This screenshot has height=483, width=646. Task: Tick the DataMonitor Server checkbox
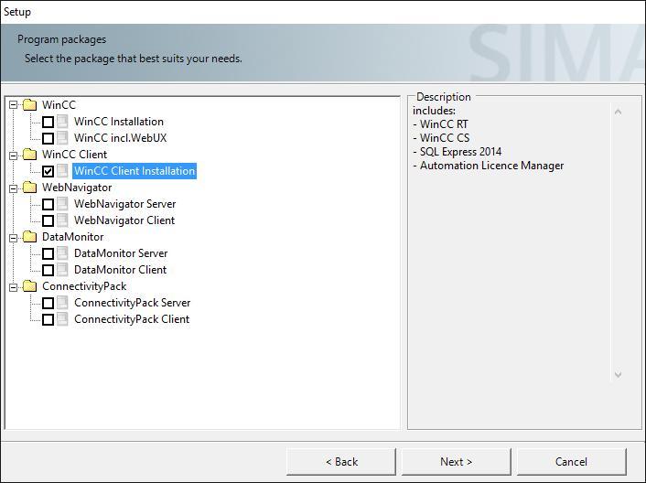pos(48,253)
